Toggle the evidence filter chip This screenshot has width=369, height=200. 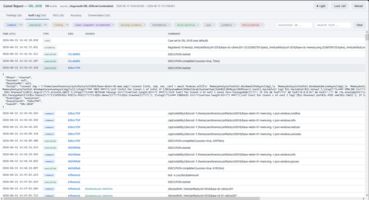pyautogui.click(x=228, y=25)
